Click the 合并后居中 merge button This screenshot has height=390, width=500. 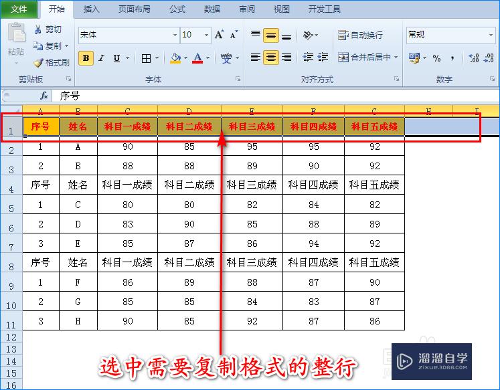pos(364,58)
